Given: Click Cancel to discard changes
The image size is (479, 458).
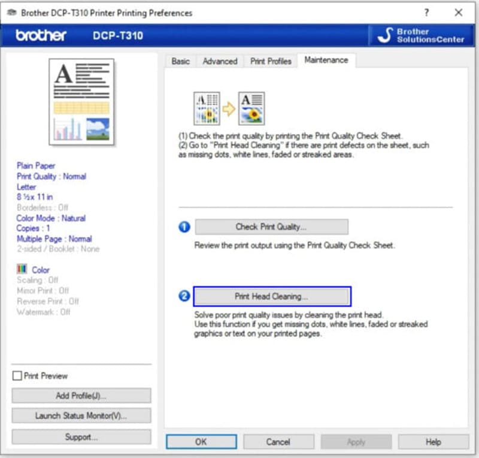Looking at the screenshot, I should pos(278,442).
